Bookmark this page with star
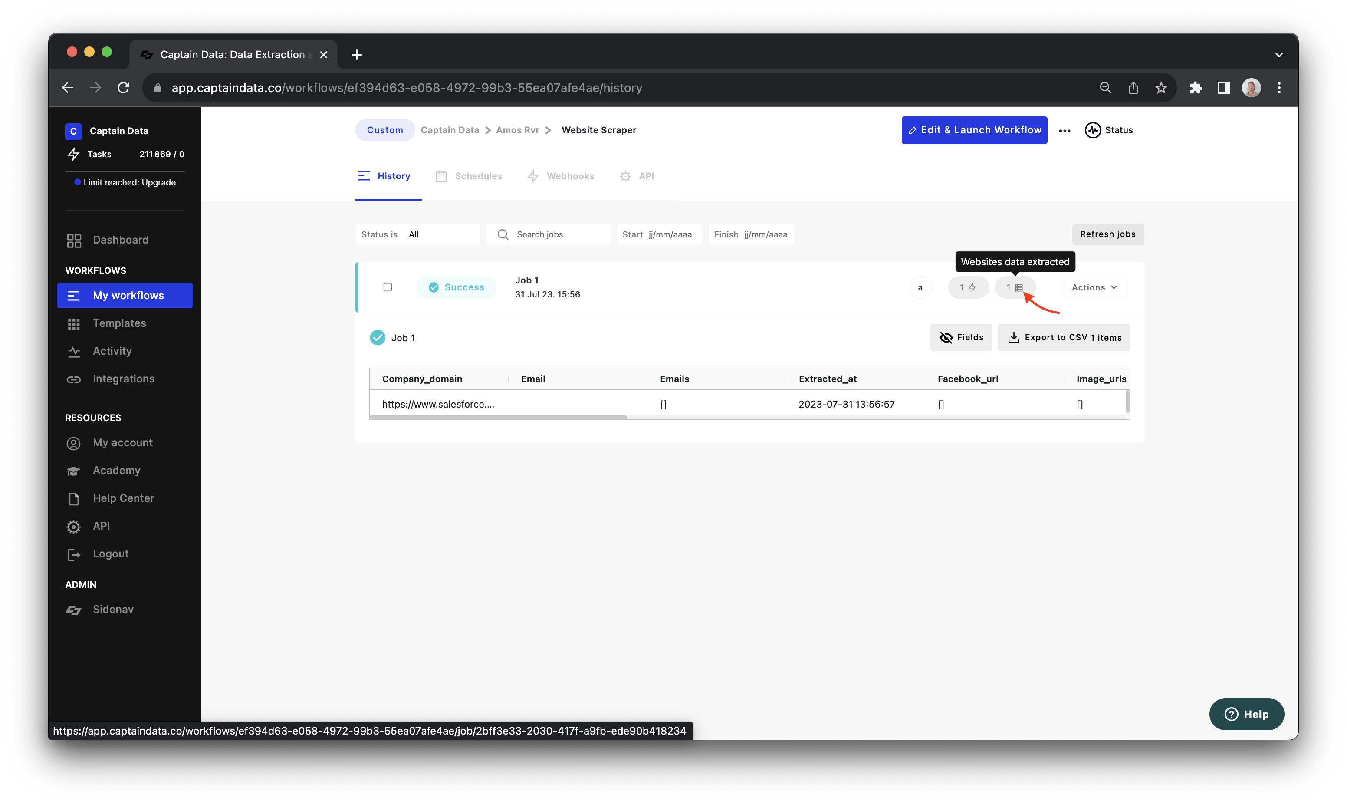The image size is (1347, 804). pyautogui.click(x=1161, y=88)
